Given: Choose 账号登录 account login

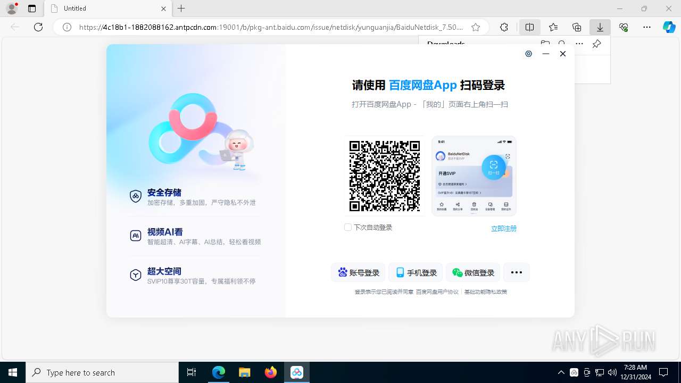Looking at the screenshot, I should [359, 272].
